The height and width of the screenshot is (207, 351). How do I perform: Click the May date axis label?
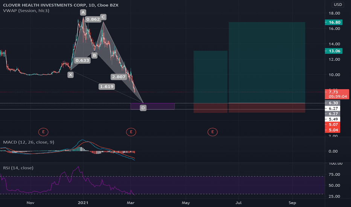tap(186, 203)
